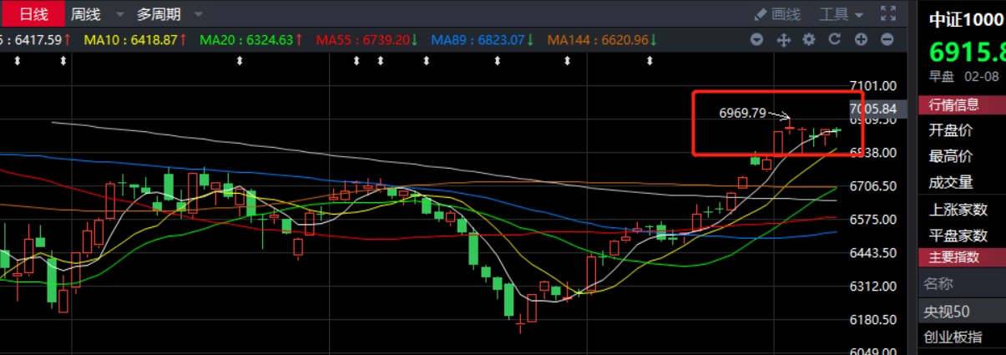Click the 6706.50 price axis label
Image resolution: width=1006 pixels, height=355 pixels.
[873, 186]
